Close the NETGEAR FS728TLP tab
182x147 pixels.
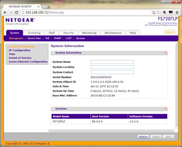pos(38,7)
